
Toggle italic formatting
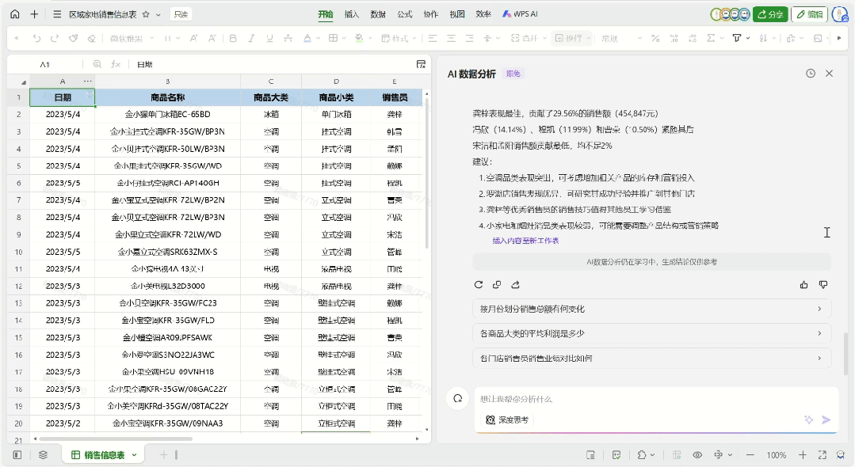pos(251,38)
